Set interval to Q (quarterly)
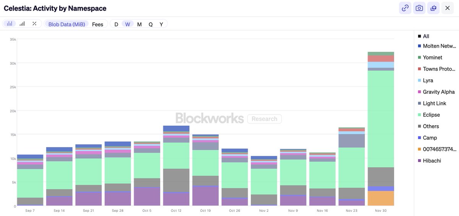This screenshot has width=459, height=216. point(151,24)
